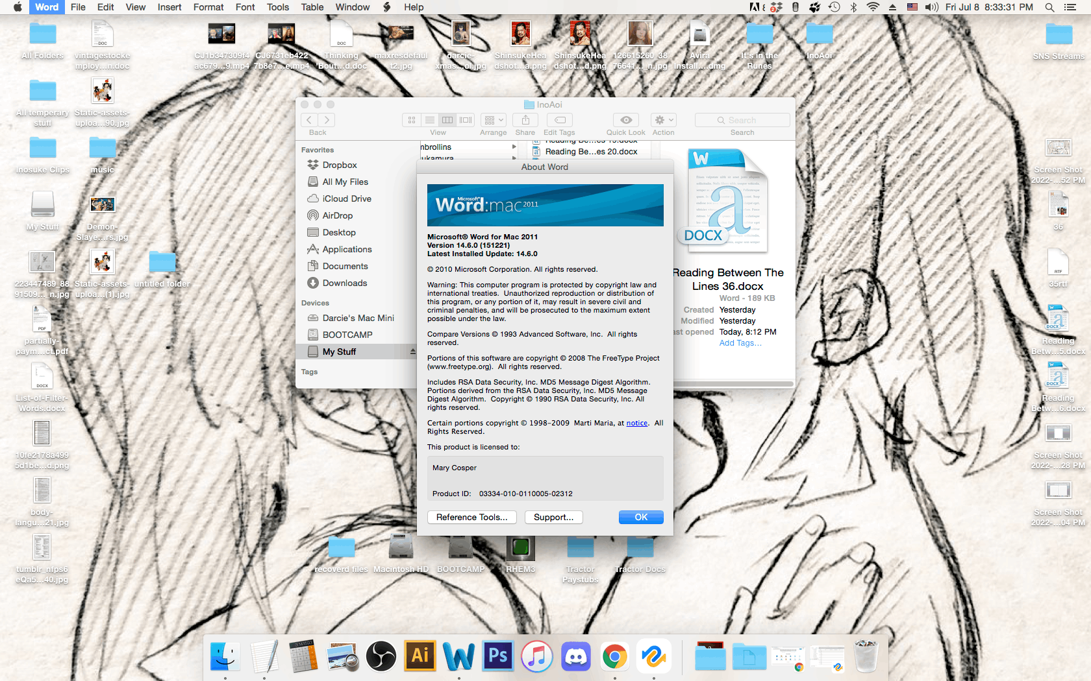Open Finder from the Dock
The image size is (1091, 681).
[225, 656]
